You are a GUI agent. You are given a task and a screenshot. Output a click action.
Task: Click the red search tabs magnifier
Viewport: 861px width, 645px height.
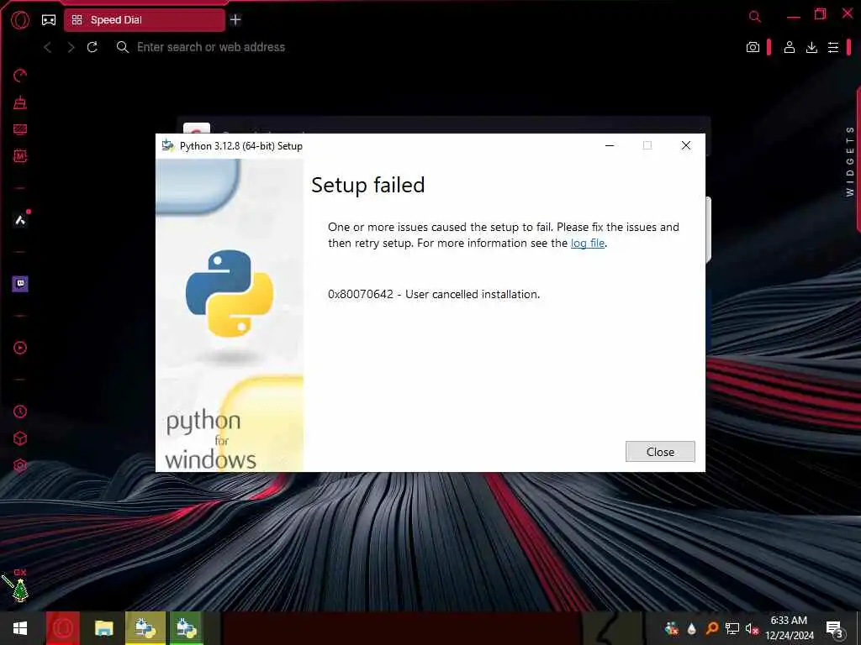755,17
